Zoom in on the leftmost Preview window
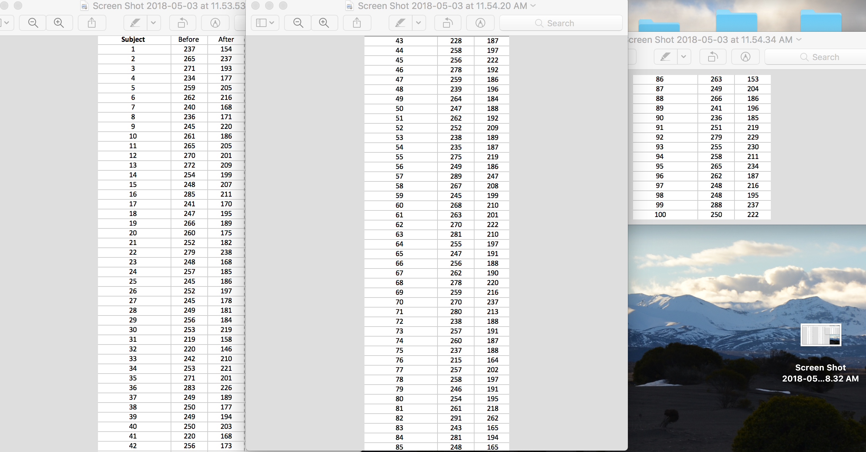Image resolution: width=866 pixels, height=452 pixels. coord(59,23)
